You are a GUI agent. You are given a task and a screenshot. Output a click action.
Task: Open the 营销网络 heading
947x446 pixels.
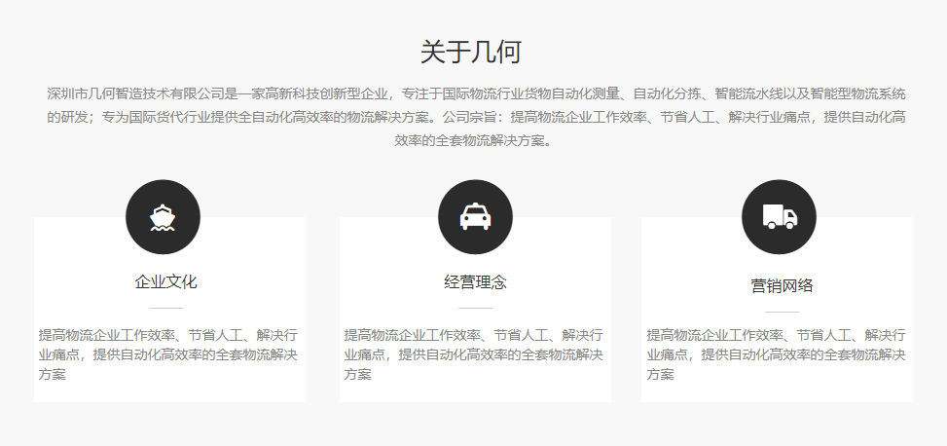pyautogui.click(x=783, y=285)
